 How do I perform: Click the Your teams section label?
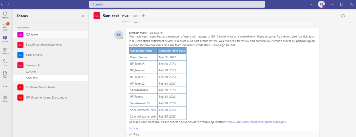click(x=23, y=28)
